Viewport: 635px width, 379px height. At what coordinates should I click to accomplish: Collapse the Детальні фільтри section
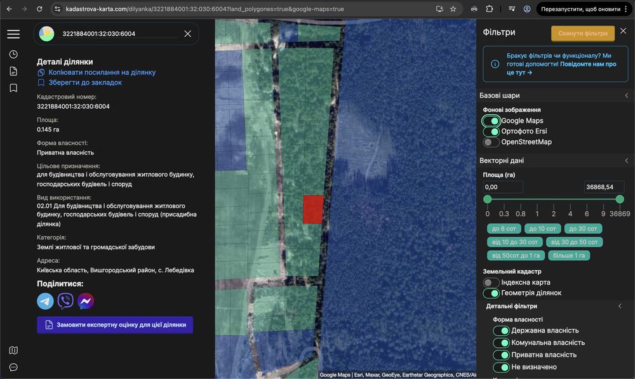(620, 306)
